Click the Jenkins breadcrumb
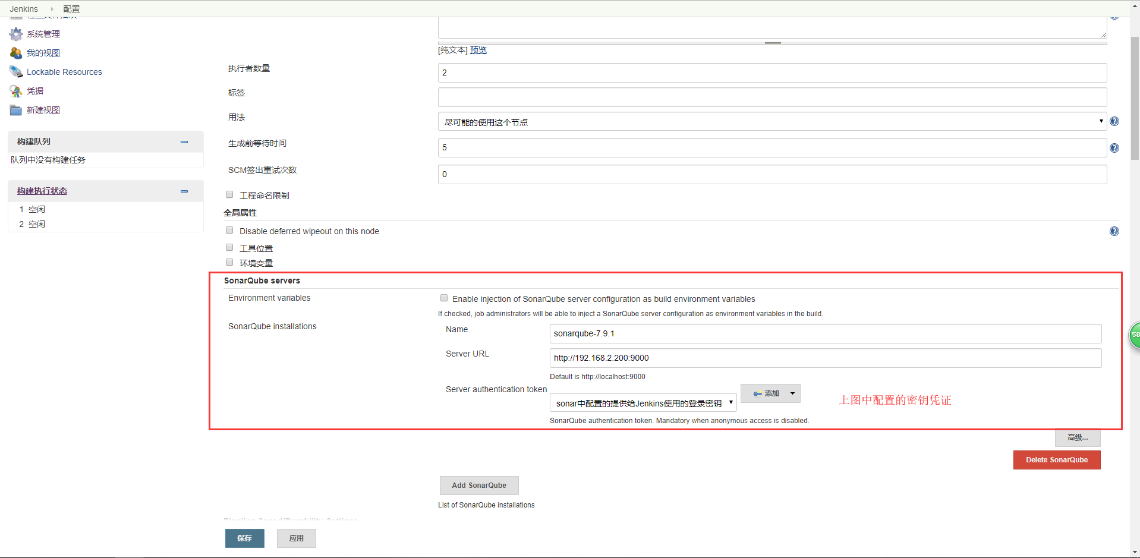This screenshot has height=558, width=1140. point(24,9)
